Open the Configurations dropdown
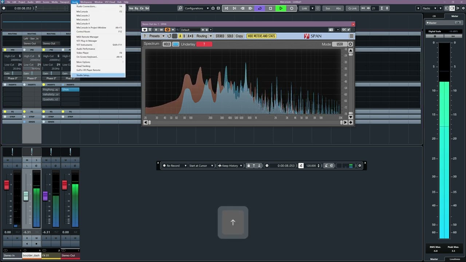Viewport: 466px width, 262px height. [197, 8]
